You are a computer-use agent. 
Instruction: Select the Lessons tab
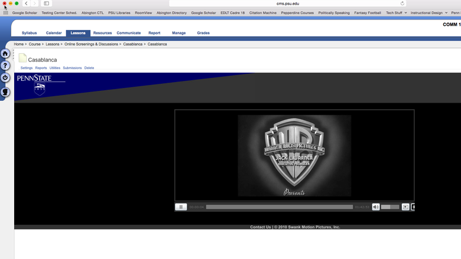point(78,33)
